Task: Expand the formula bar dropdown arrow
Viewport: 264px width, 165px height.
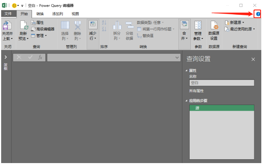Action: [177, 58]
